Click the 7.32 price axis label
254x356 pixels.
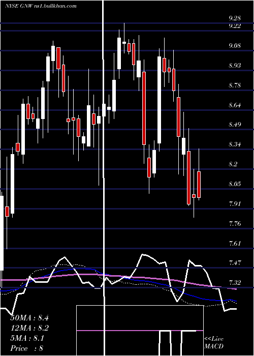coord(235,283)
